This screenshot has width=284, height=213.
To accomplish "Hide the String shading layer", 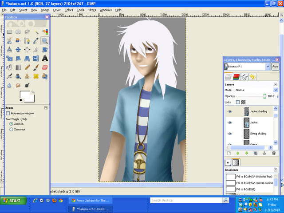I will click(x=230, y=134).
